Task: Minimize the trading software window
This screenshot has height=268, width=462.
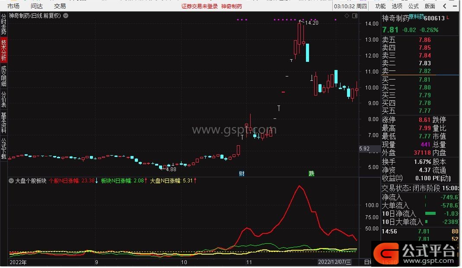Action: click(455, 6)
